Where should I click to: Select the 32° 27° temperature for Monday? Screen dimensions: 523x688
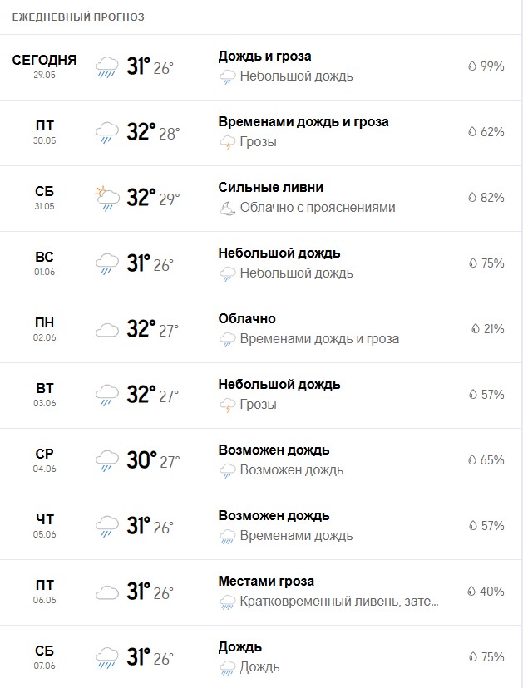152,329
